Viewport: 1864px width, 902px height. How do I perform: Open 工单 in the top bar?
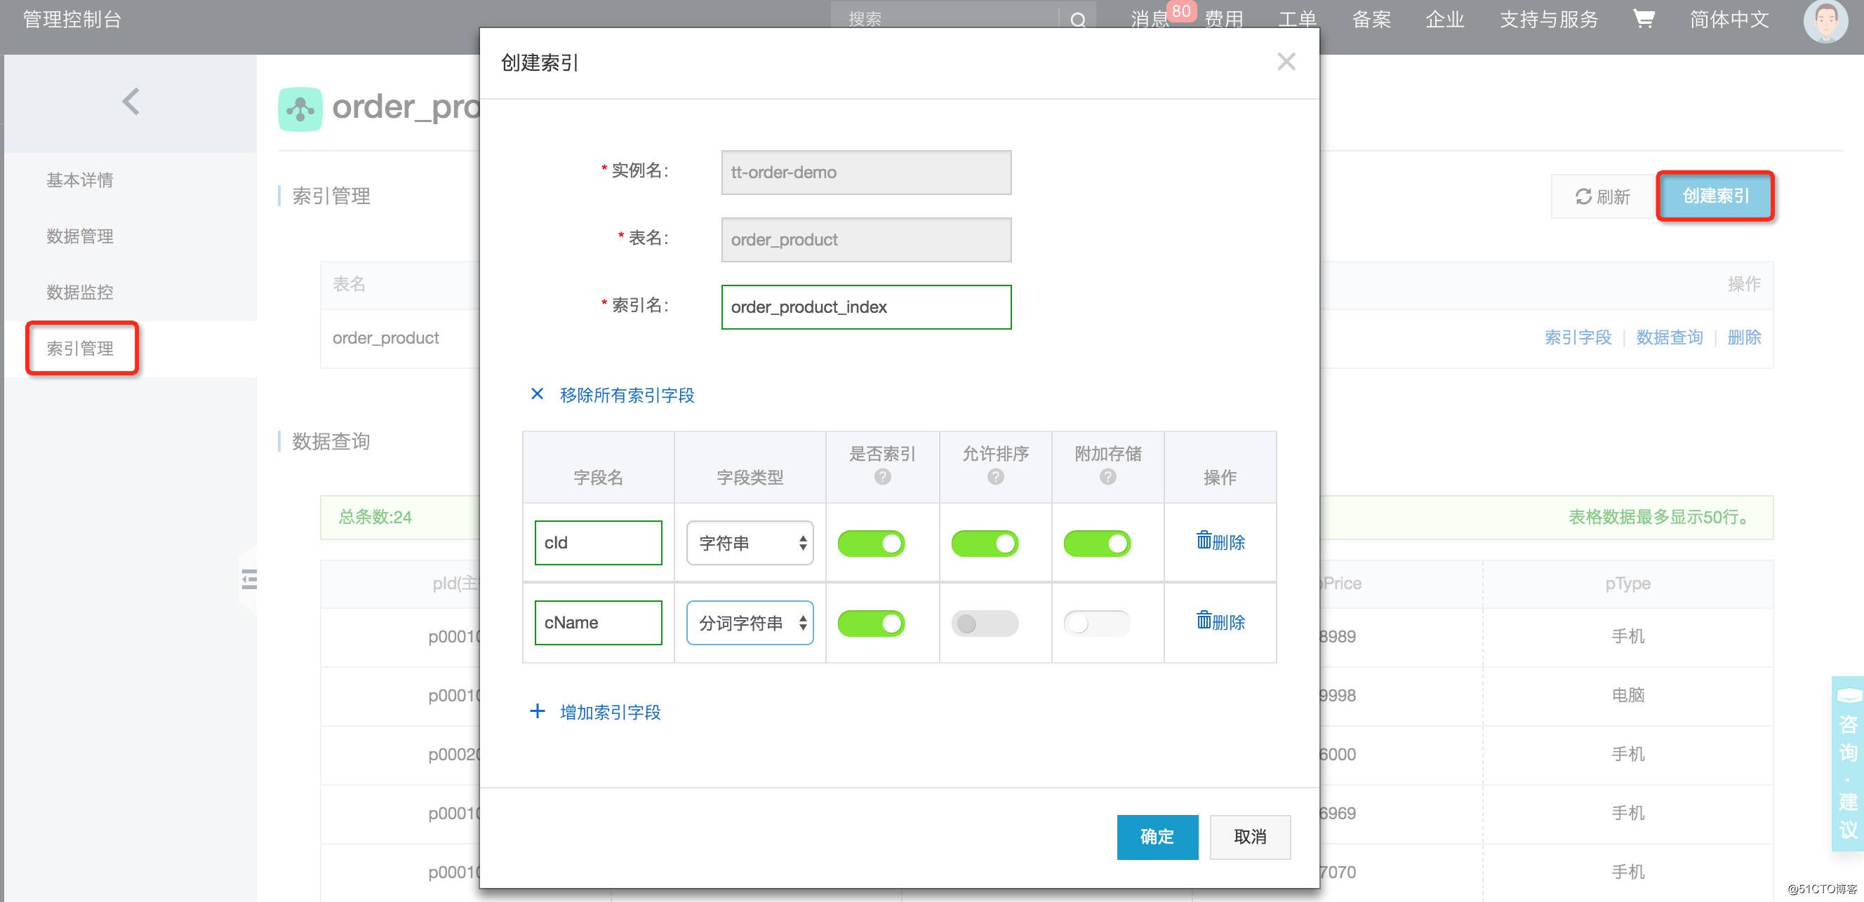1298,20
